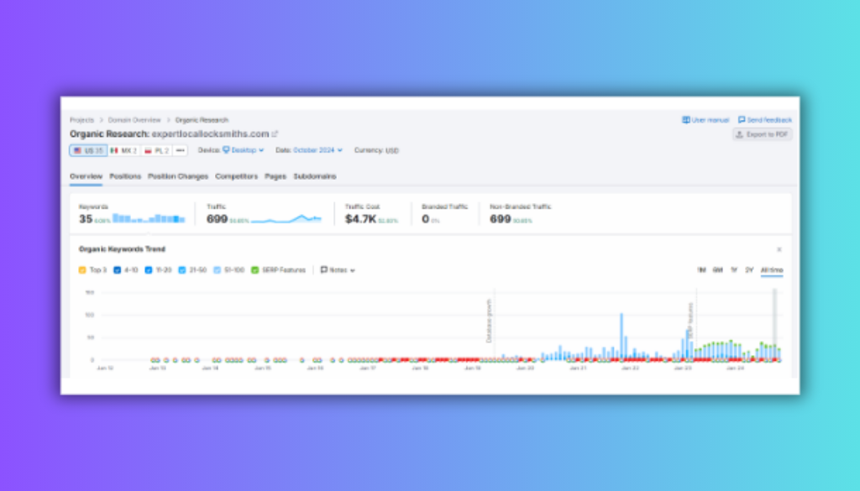Toggle the SERP Features checkbox
This screenshot has width=860, height=491.
[x=256, y=270]
